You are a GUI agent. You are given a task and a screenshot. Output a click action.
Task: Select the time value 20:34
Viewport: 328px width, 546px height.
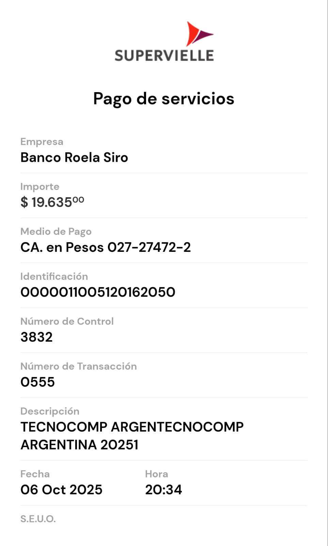(x=163, y=490)
